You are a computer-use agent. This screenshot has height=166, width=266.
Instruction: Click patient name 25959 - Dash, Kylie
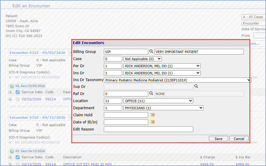tap(22, 21)
